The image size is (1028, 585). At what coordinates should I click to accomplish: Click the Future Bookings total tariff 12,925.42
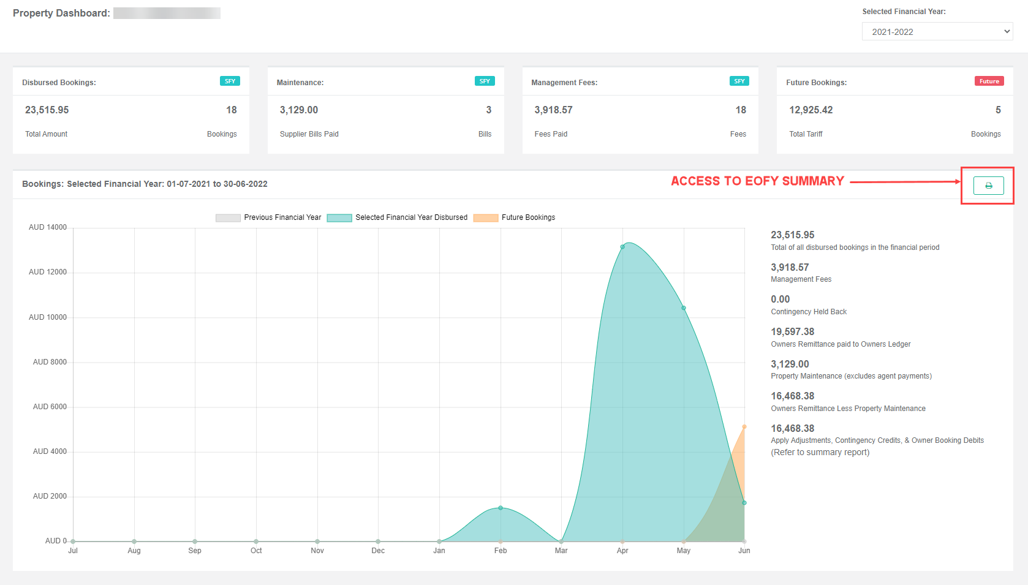click(x=811, y=110)
